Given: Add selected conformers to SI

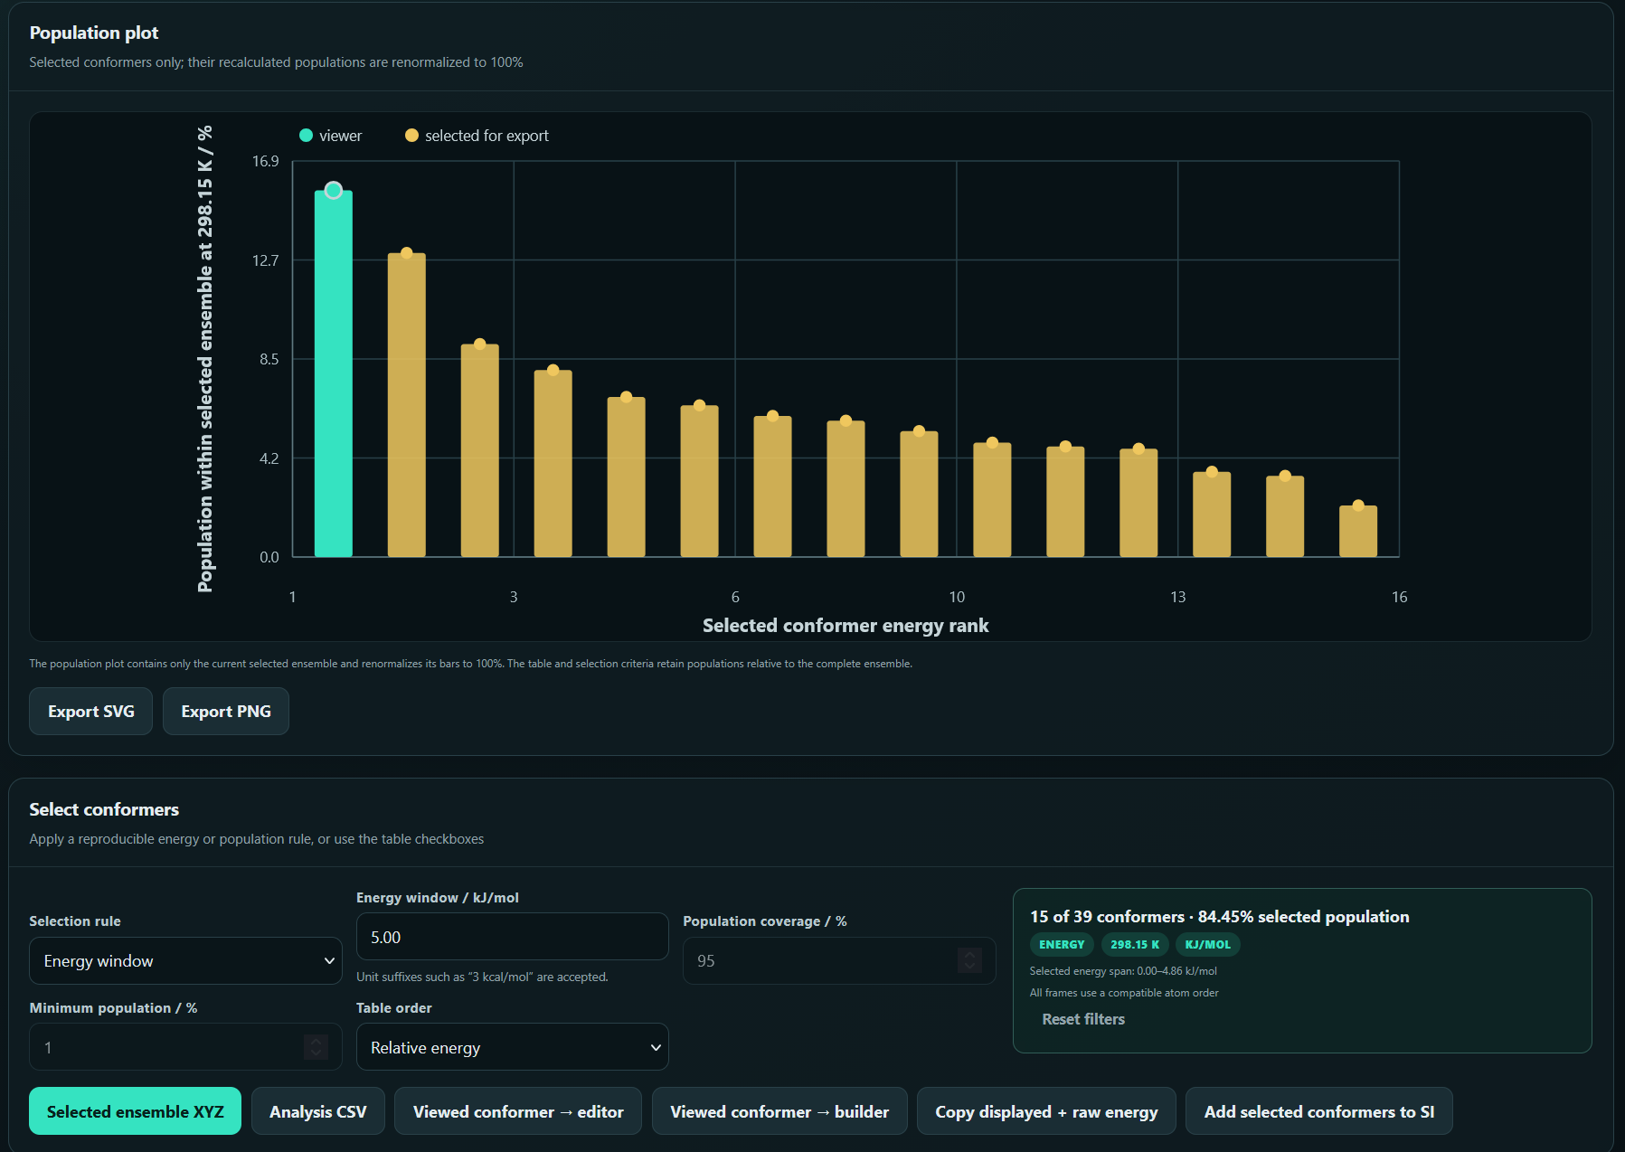Looking at the screenshot, I should click(1319, 1111).
